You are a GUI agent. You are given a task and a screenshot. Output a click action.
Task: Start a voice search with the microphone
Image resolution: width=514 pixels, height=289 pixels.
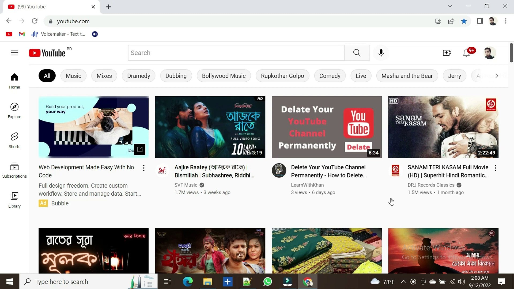(381, 53)
